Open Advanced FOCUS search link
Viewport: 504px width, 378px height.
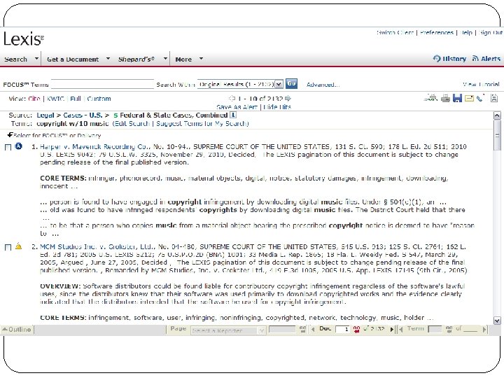pos(323,85)
